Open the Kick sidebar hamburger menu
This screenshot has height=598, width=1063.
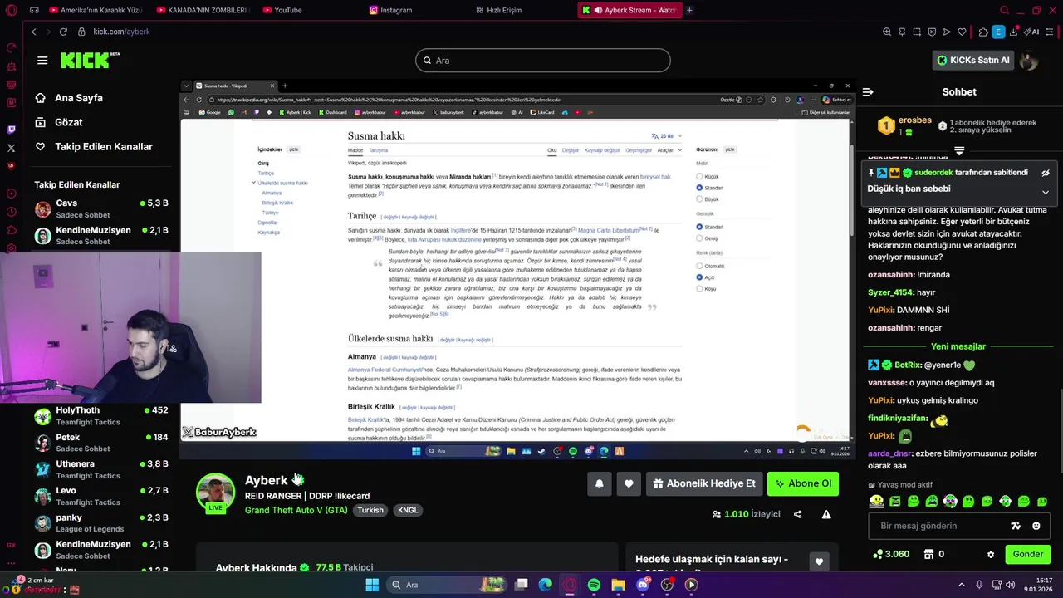pos(42,61)
